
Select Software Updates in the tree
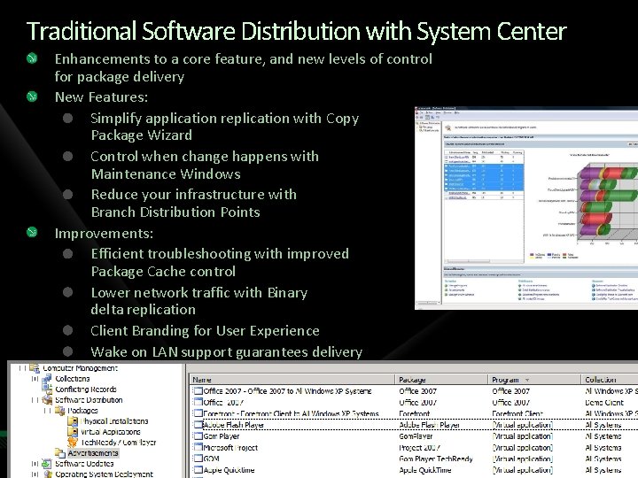[84, 463]
